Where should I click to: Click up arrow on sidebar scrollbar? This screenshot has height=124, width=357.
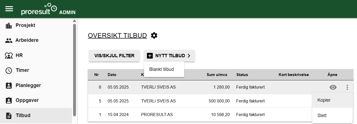click(75, 21)
